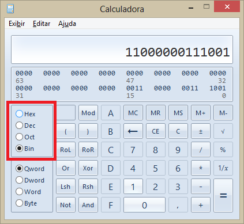Click the result display showing 11000000111001

click(122, 50)
